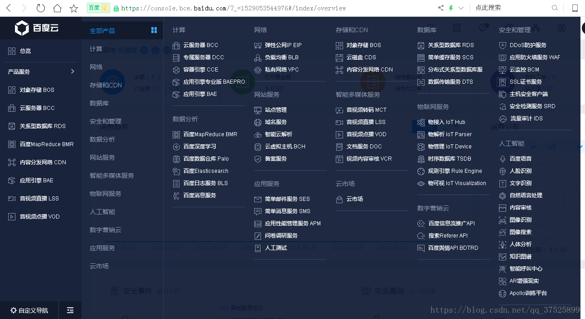Click the 站点管理 monitor icon
This screenshot has width=585, height=319.
tap(258, 110)
